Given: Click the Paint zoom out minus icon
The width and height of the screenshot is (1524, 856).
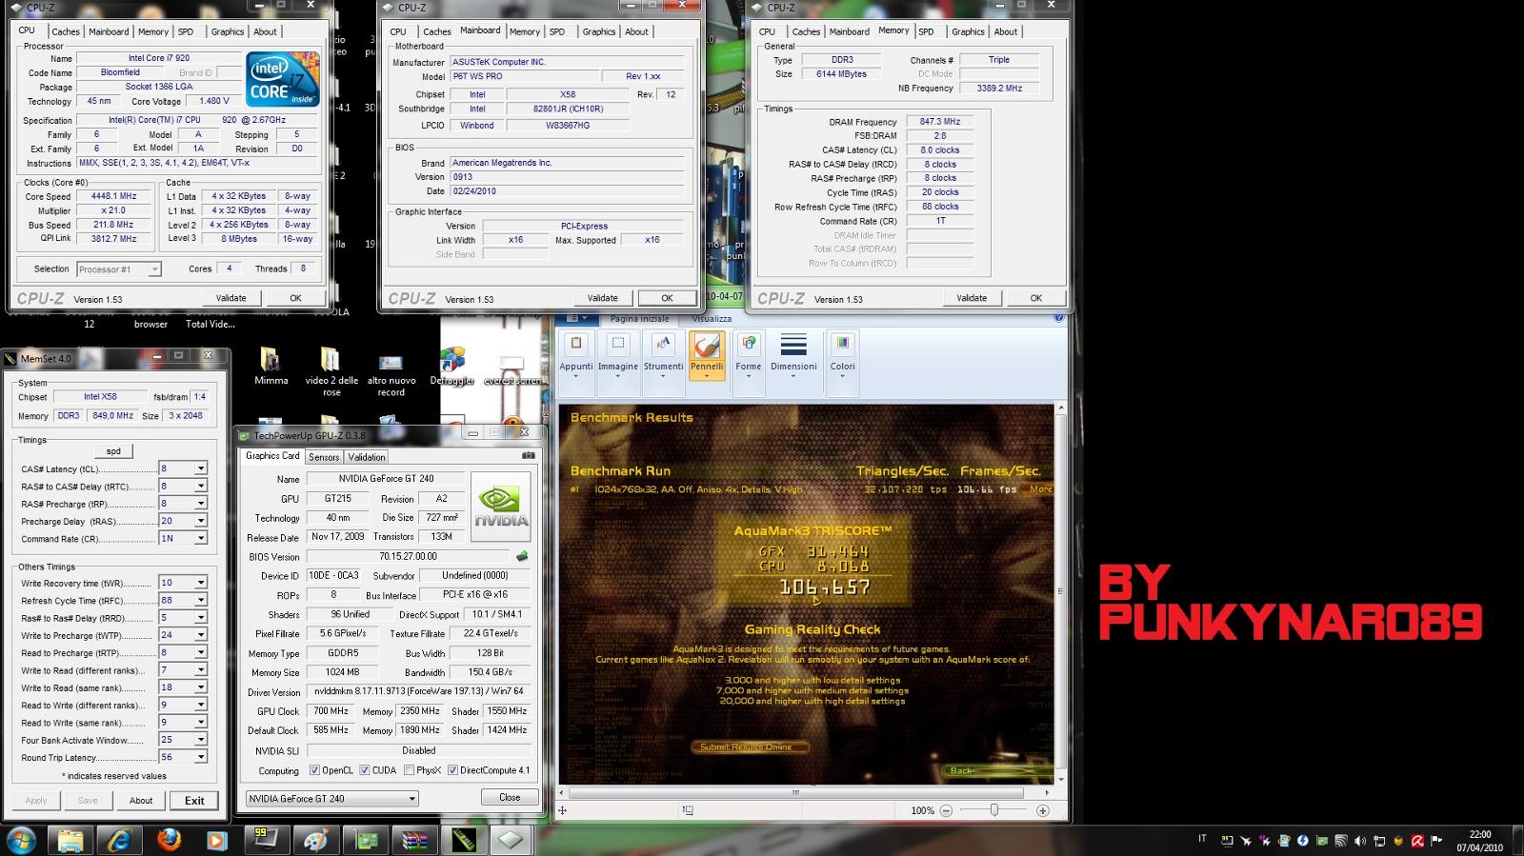Looking at the screenshot, I should pos(946,810).
